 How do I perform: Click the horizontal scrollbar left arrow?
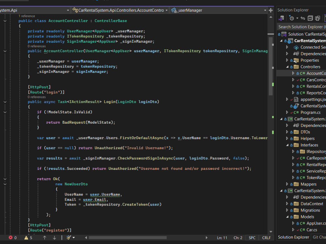pyautogui.click(x=86, y=238)
